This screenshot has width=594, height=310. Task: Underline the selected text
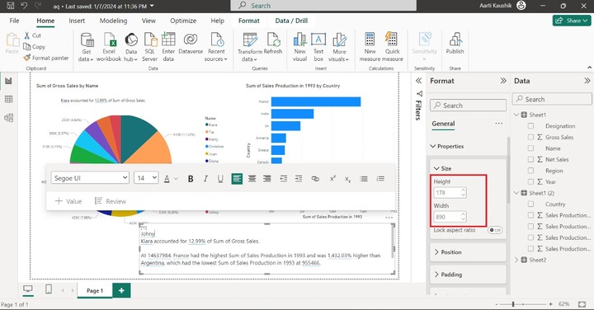tap(220, 179)
